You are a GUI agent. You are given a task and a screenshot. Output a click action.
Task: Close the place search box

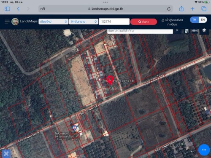tap(177, 30)
